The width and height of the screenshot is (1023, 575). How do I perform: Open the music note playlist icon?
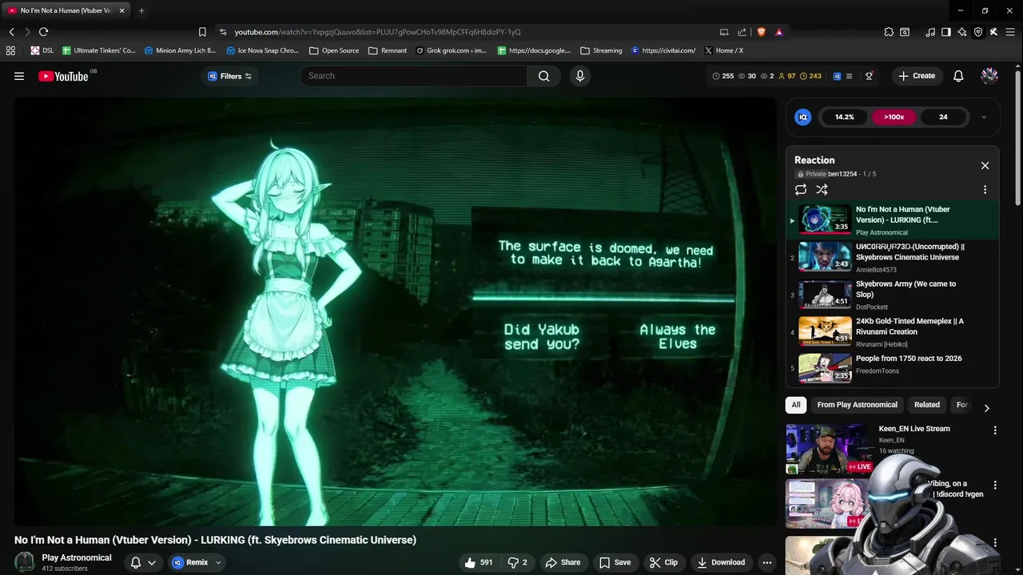[x=930, y=32]
